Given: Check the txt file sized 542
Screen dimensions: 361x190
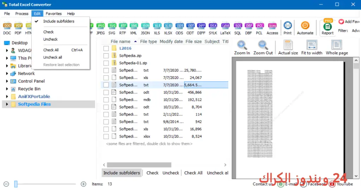Looking at the screenshot, I should [x=106, y=122].
